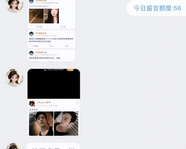Tap the partially visible text bubble at bottom
Image resolution: width=186 pixels, height=149 pixels.
point(53,146)
